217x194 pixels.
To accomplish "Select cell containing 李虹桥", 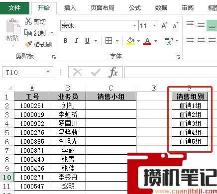I will coord(68,114).
